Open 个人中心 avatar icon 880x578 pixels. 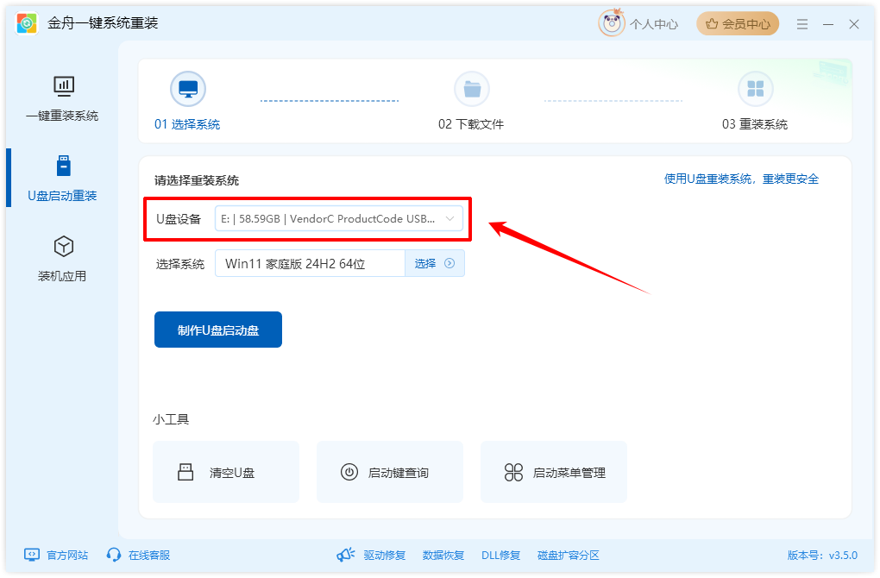611,23
